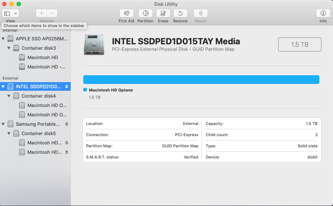Click the Mount toolbar icon
The height and width of the screenshot is (206, 333).
(x=201, y=13)
